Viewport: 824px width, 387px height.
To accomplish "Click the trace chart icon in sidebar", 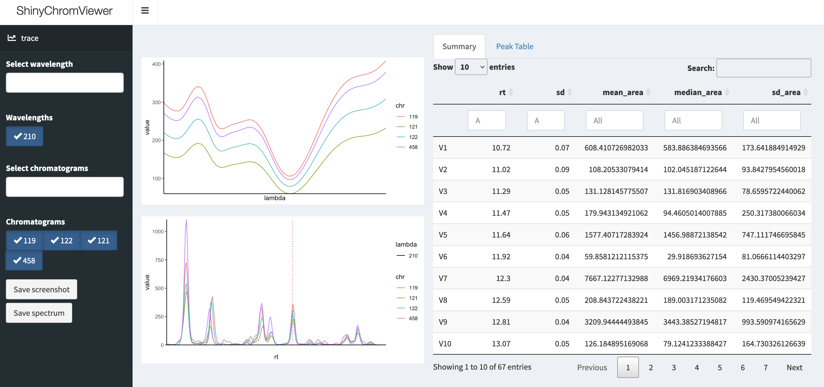I will (12, 38).
